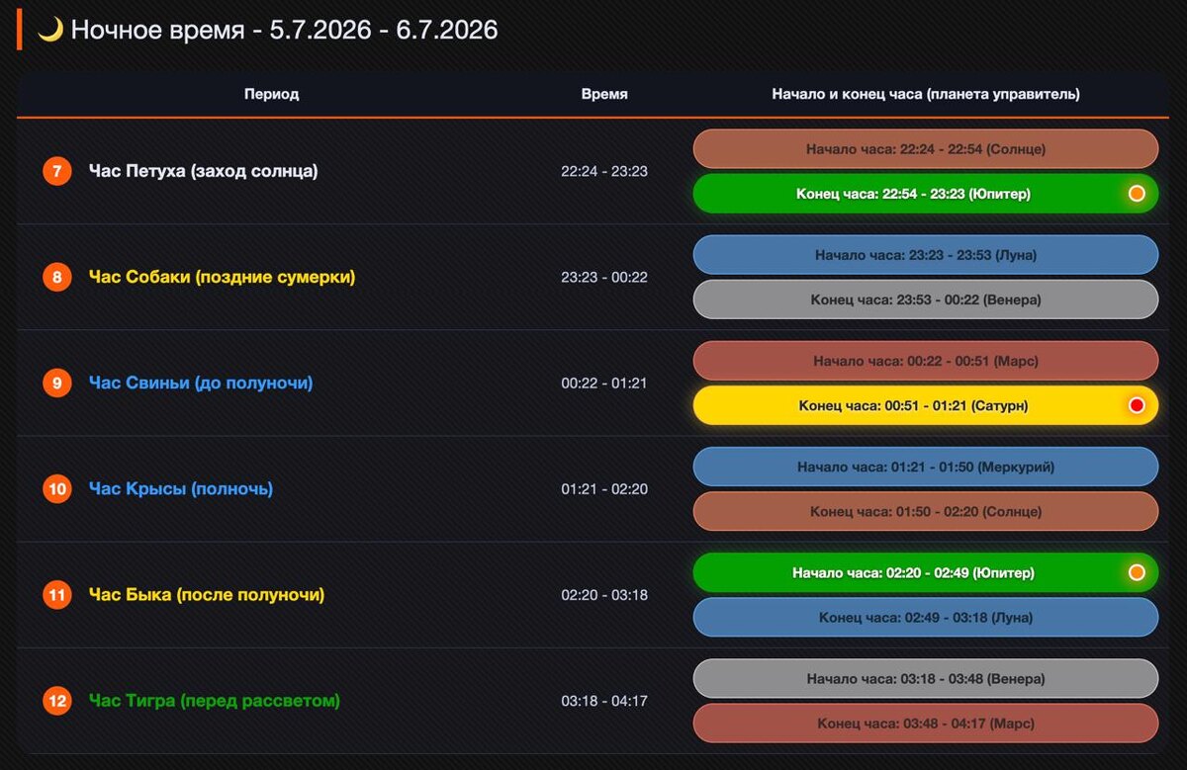Viewport: 1187px width, 770px height.
Task: Click orange dot on 22:54 - 23:23 Юпитер pill
Action: 1137,194
